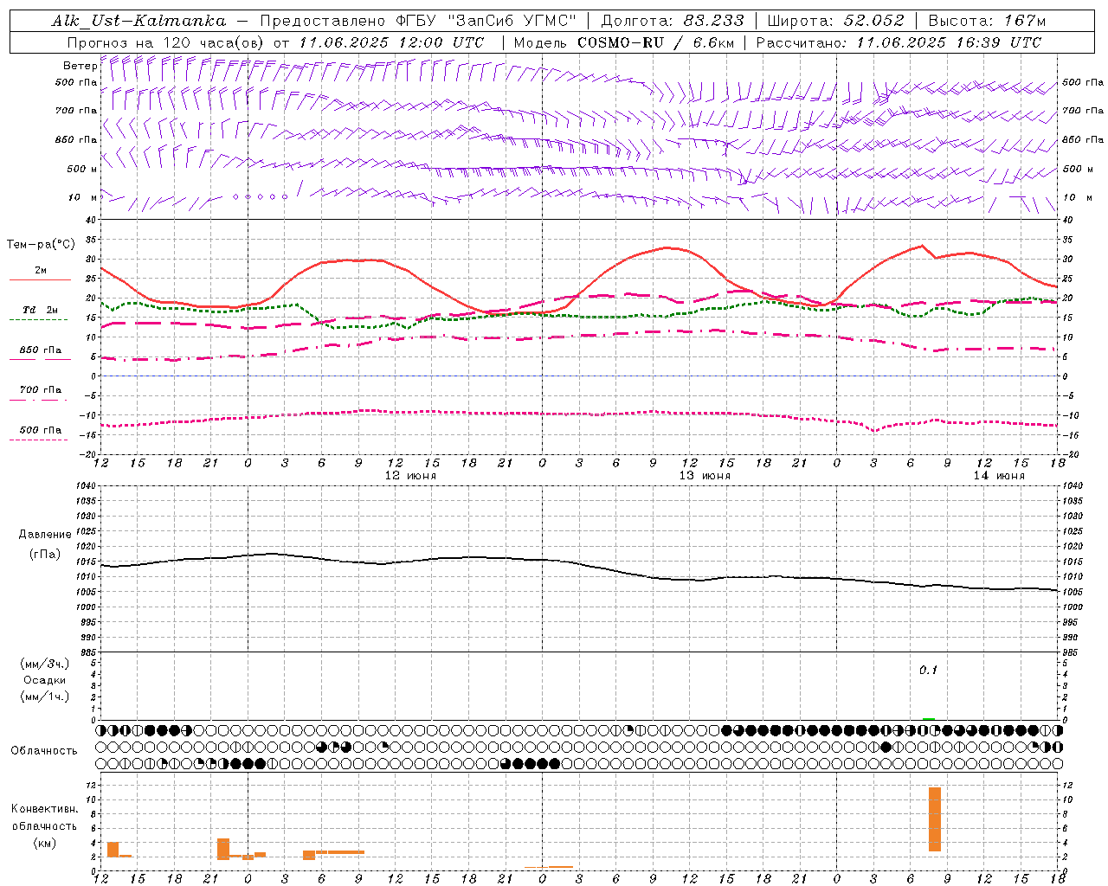Click the (мм/1ч.) unit label
This screenshot has width=1108, height=886.
click(45, 697)
